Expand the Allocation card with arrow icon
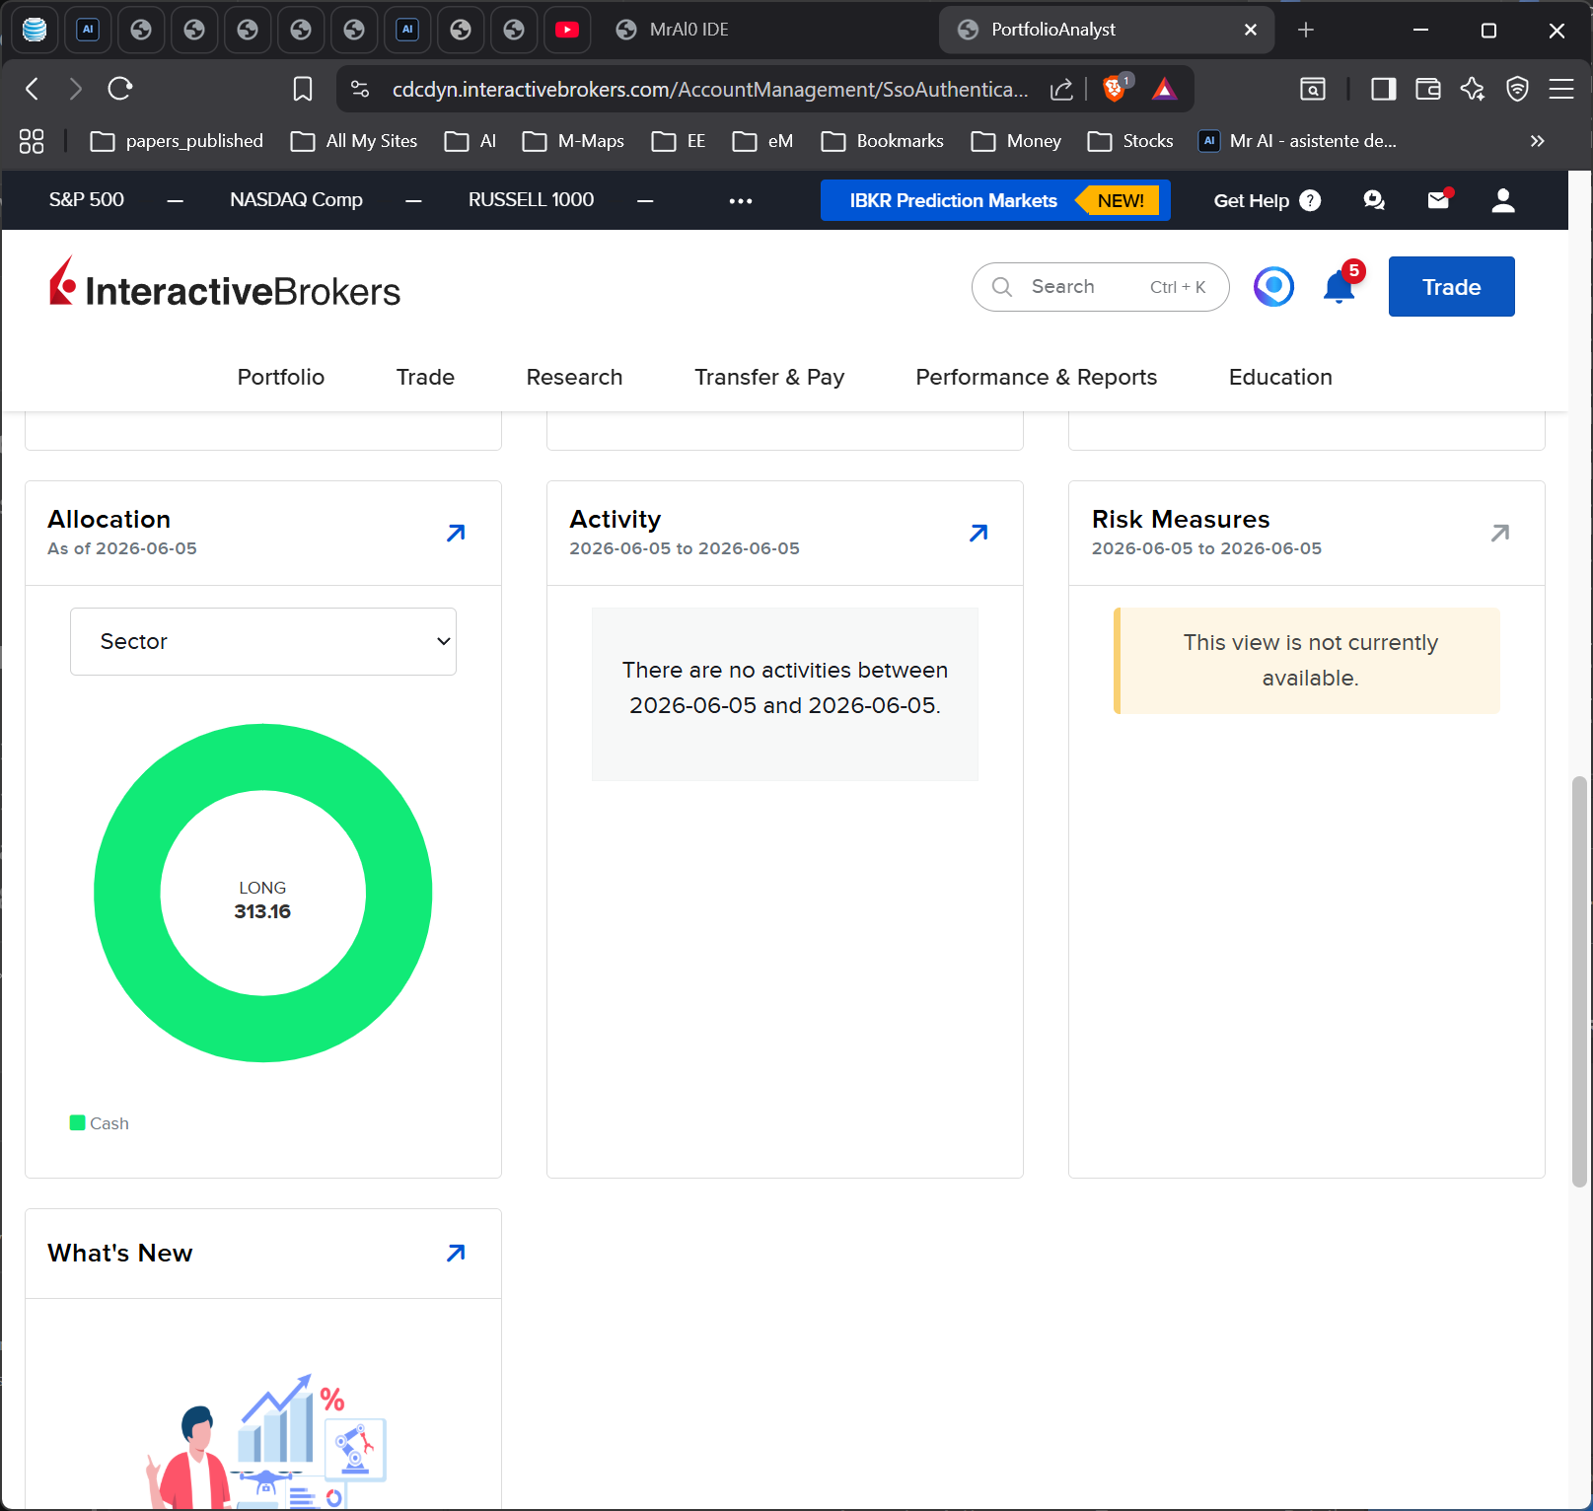Image resolution: width=1593 pixels, height=1511 pixels. tap(456, 533)
